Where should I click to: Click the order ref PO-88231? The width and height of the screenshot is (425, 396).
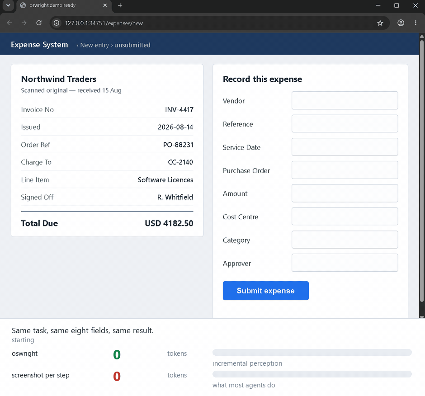coord(178,145)
